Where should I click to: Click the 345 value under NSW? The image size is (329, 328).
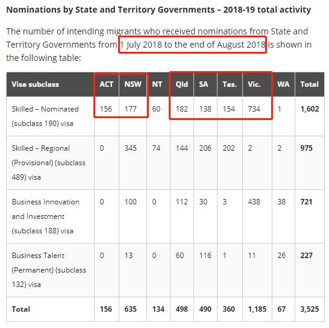coord(131,148)
